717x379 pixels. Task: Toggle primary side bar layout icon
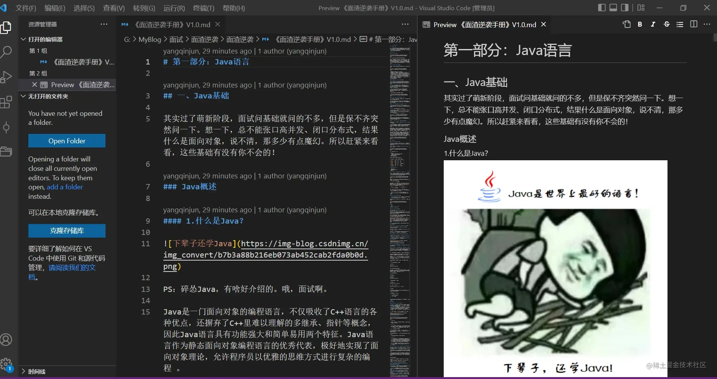pyautogui.click(x=602, y=8)
